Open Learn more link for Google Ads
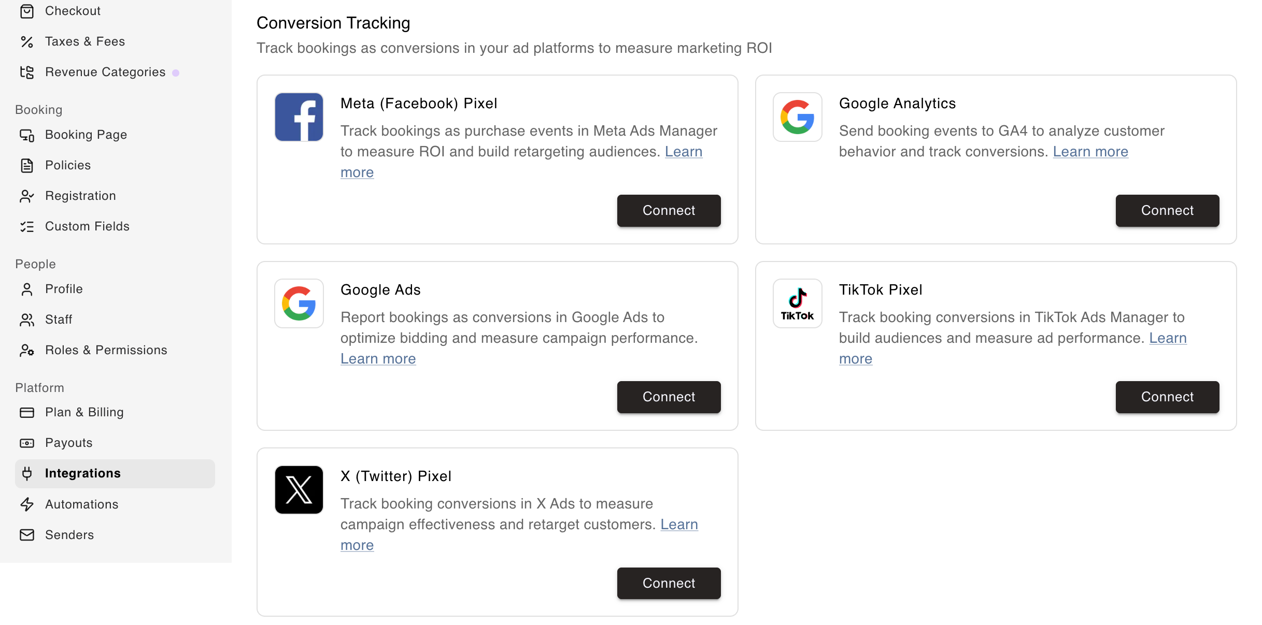1262x625 pixels. click(378, 359)
